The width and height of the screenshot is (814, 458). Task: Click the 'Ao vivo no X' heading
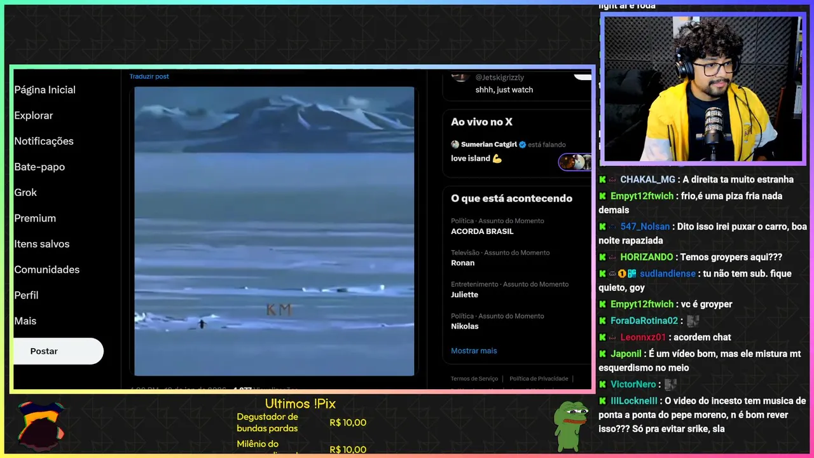point(481,122)
